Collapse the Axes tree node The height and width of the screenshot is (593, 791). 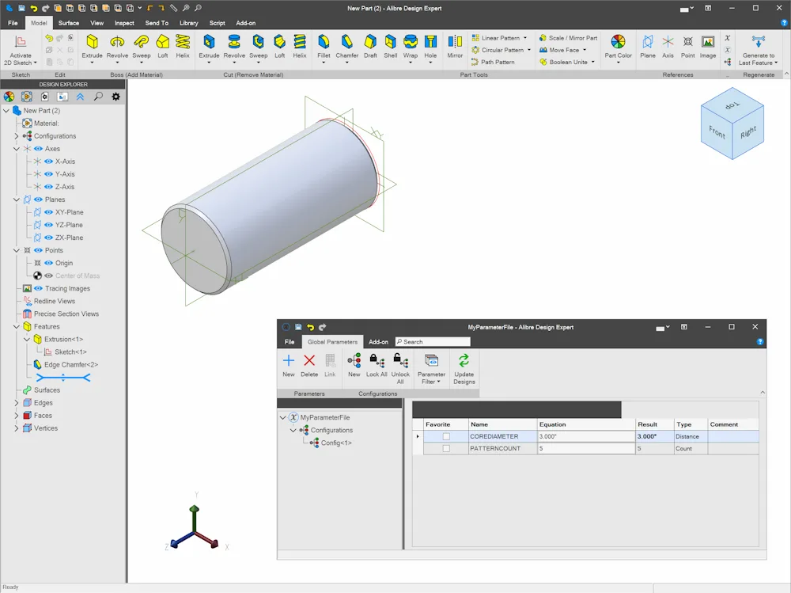[16, 149]
